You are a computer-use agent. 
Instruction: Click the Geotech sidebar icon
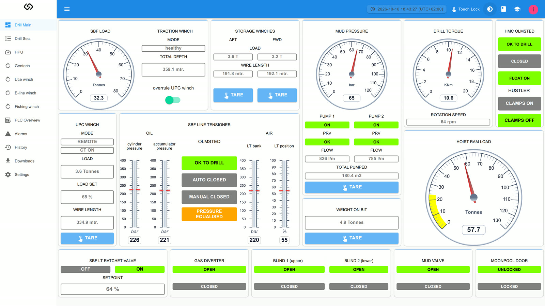(8, 66)
